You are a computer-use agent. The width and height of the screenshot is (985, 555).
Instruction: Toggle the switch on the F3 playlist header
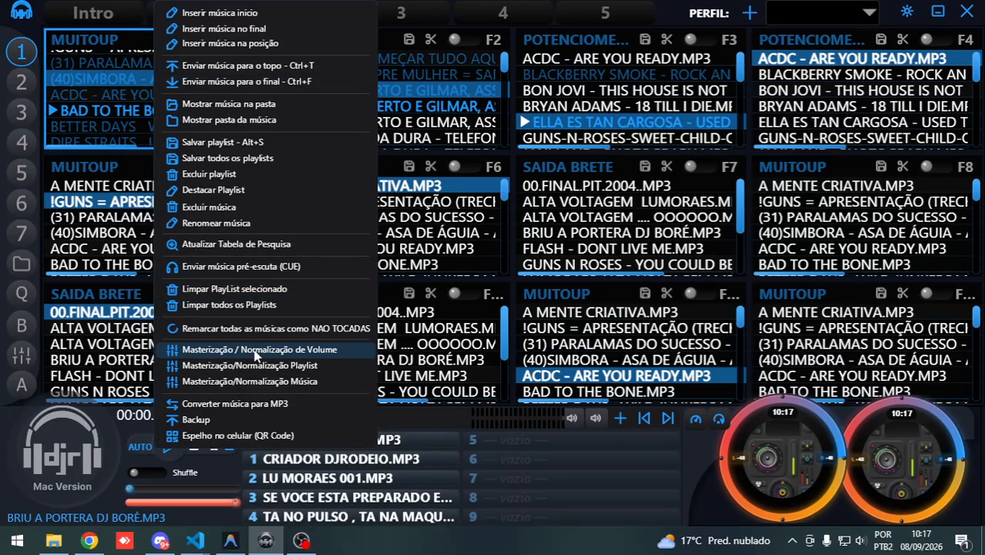tap(694, 39)
